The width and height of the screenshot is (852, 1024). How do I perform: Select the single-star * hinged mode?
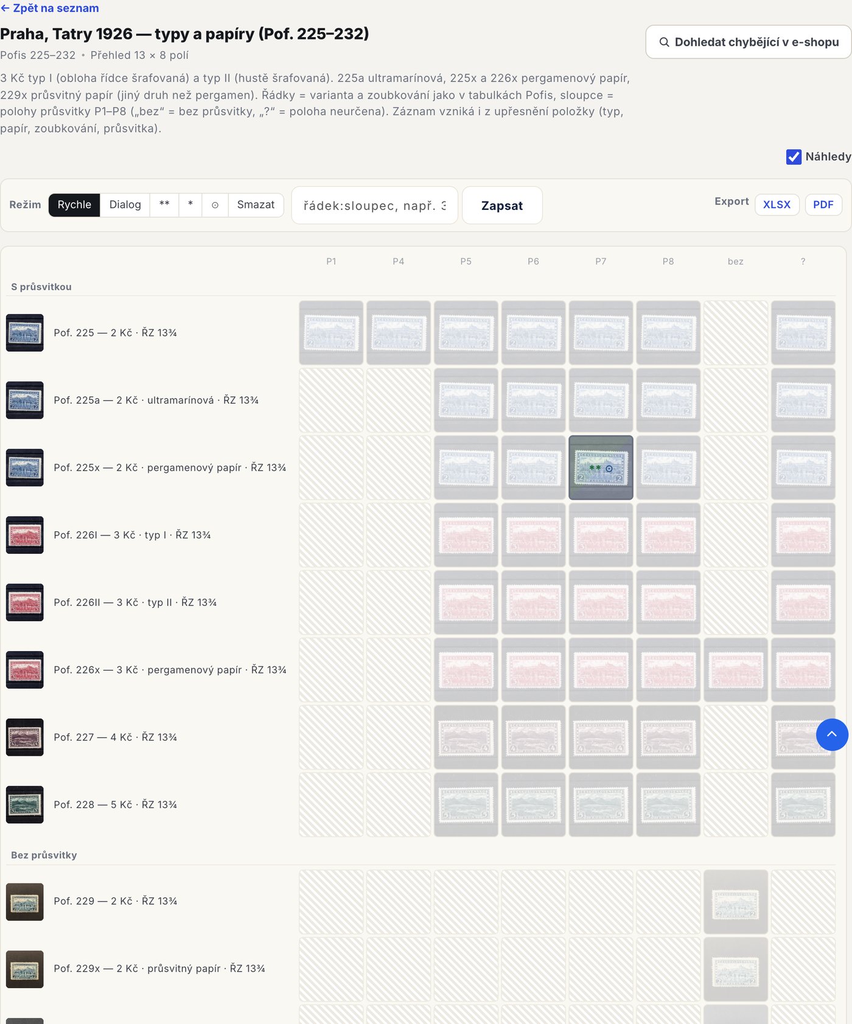[190, 205]
